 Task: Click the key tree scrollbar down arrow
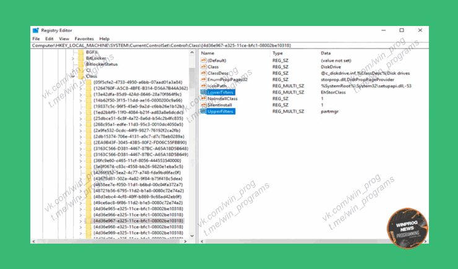tap(192, 236)
